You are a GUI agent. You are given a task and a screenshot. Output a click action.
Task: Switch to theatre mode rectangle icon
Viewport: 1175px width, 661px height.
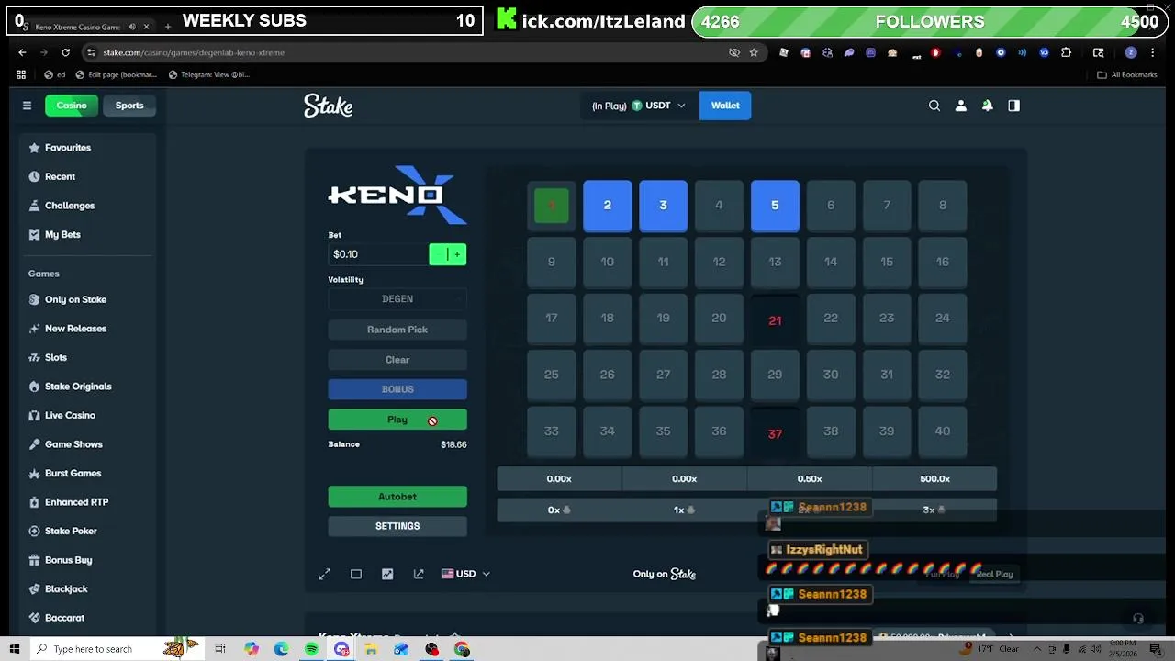(x=356, y=574)
